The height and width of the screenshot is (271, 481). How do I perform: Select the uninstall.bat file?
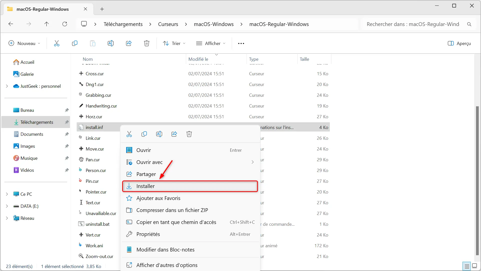97,224
